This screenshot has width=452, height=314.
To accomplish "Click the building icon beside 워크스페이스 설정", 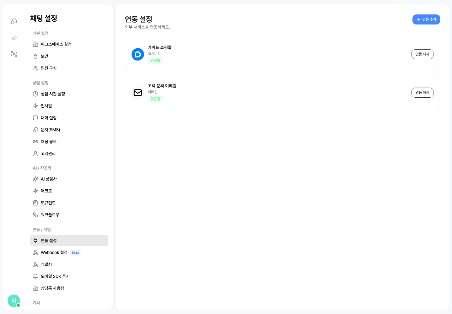I will tap(35, 44).
